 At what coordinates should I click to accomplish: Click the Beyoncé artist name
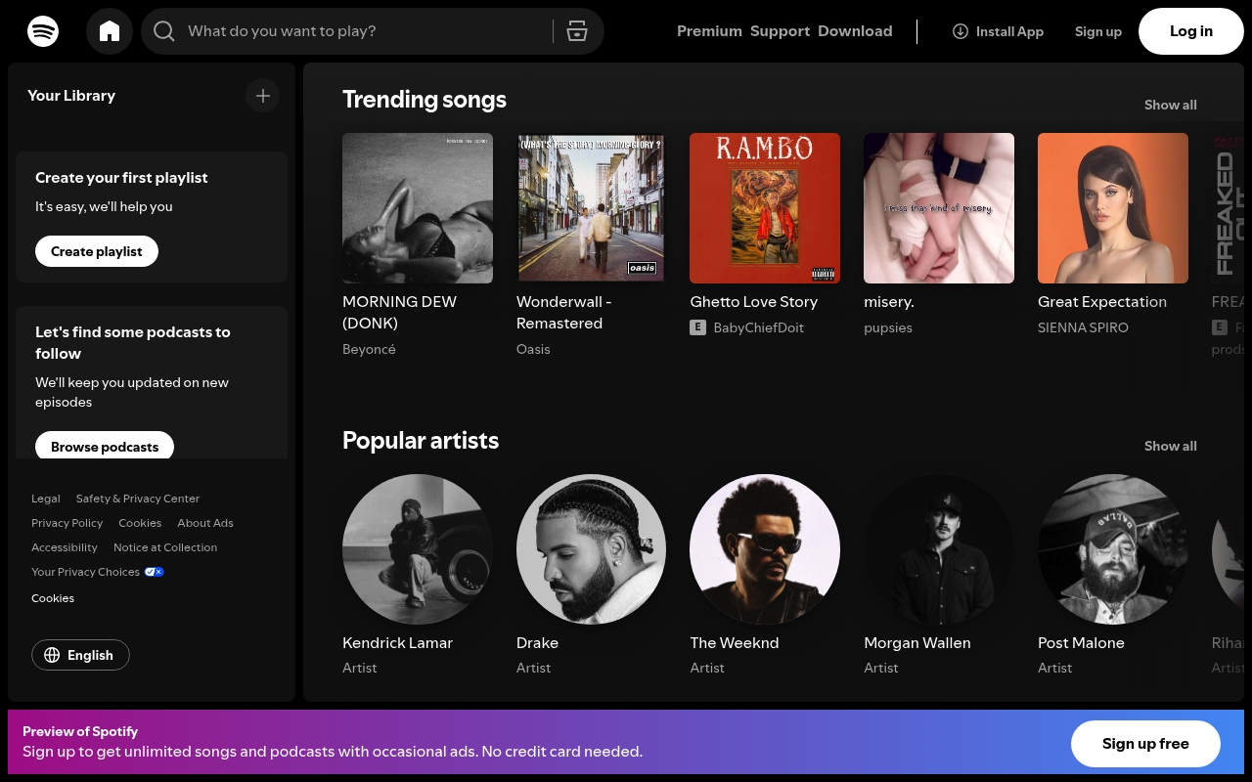[x=369, y=349]
